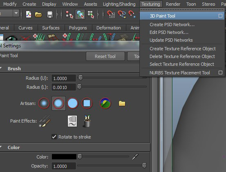This screenshot has width=226, height=172.
Task: Open the 3D Paint Tool options box
Action: click(220, 16)
